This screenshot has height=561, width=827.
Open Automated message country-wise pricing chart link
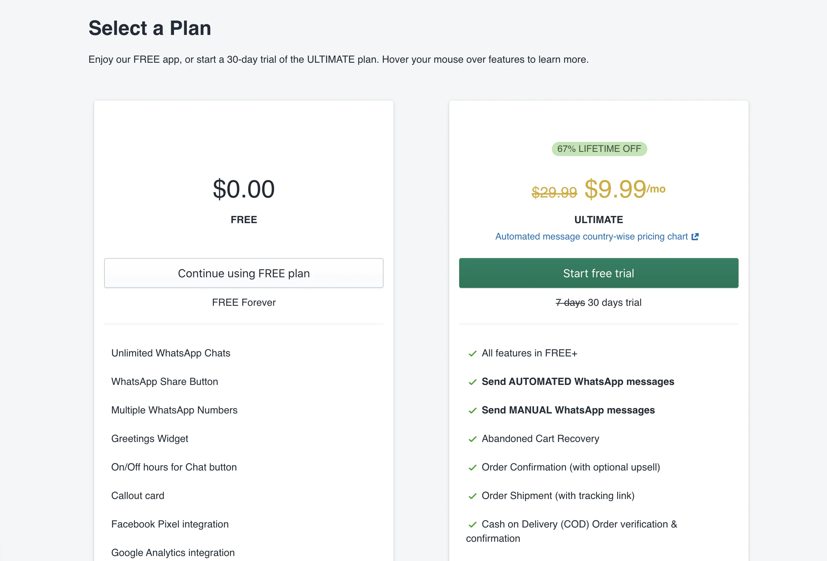(591, 237)
